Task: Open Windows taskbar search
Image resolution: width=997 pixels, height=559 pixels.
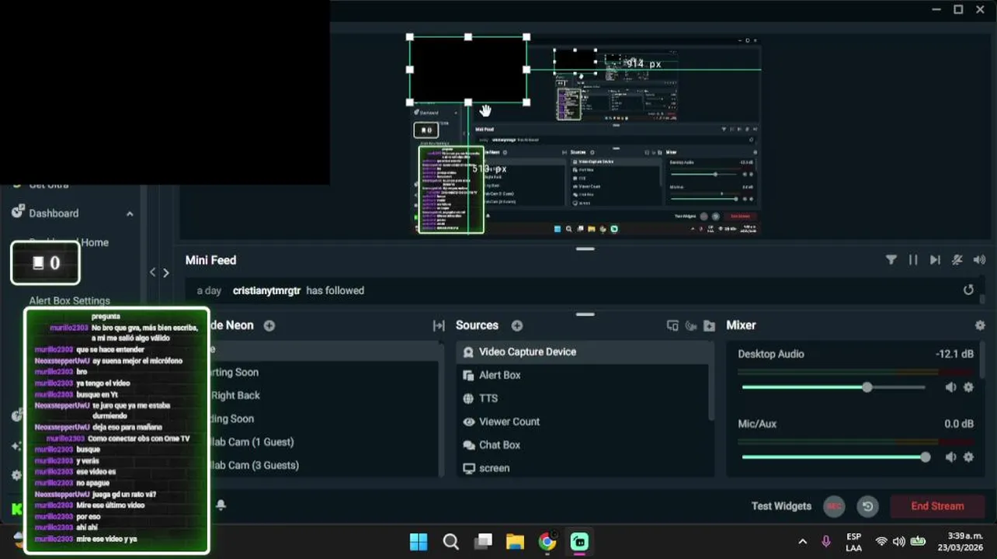Action: [450, 541]
